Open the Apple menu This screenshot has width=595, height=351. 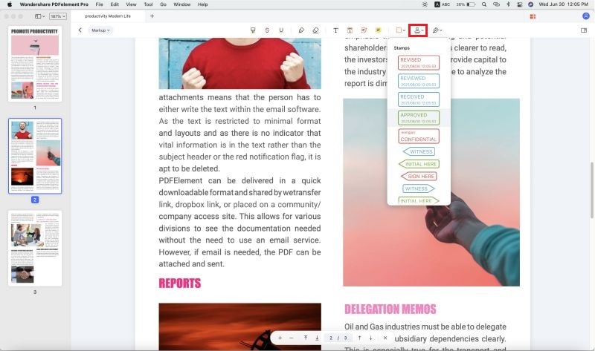(10, 4)
